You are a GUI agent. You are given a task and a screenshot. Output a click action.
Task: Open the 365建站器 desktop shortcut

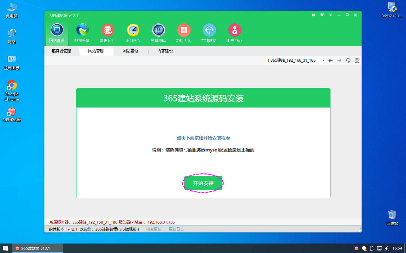[x=12, y=114]
